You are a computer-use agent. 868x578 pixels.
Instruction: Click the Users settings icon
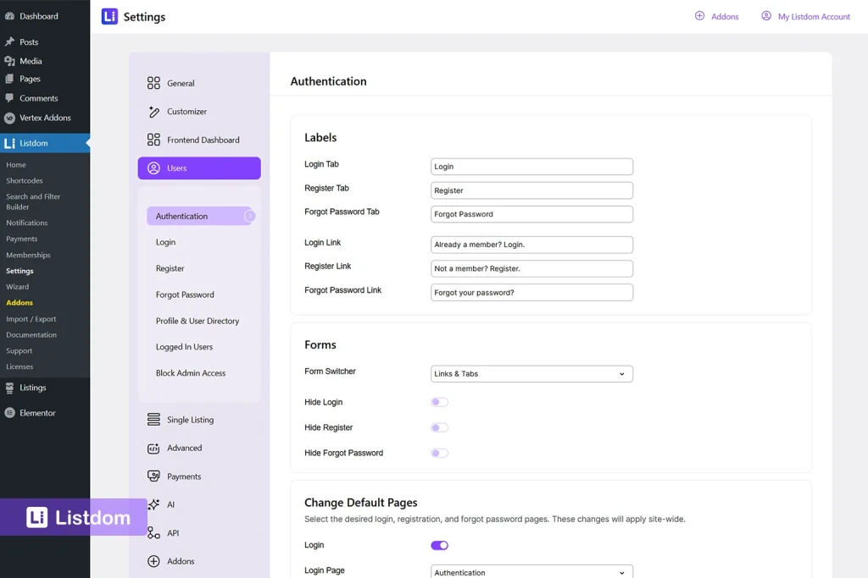[153, 168]
